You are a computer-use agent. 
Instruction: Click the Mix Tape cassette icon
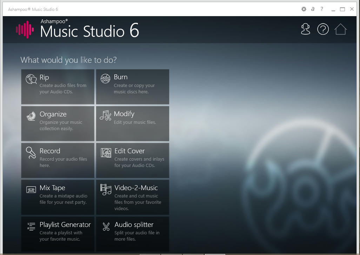[x=31, y=190]
